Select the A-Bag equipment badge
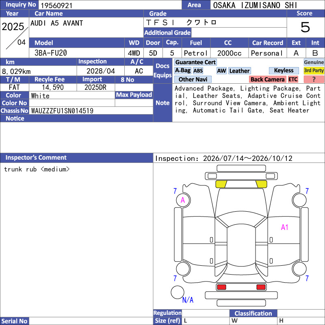Viewport: 325px width, 325px height. [182, 71]
